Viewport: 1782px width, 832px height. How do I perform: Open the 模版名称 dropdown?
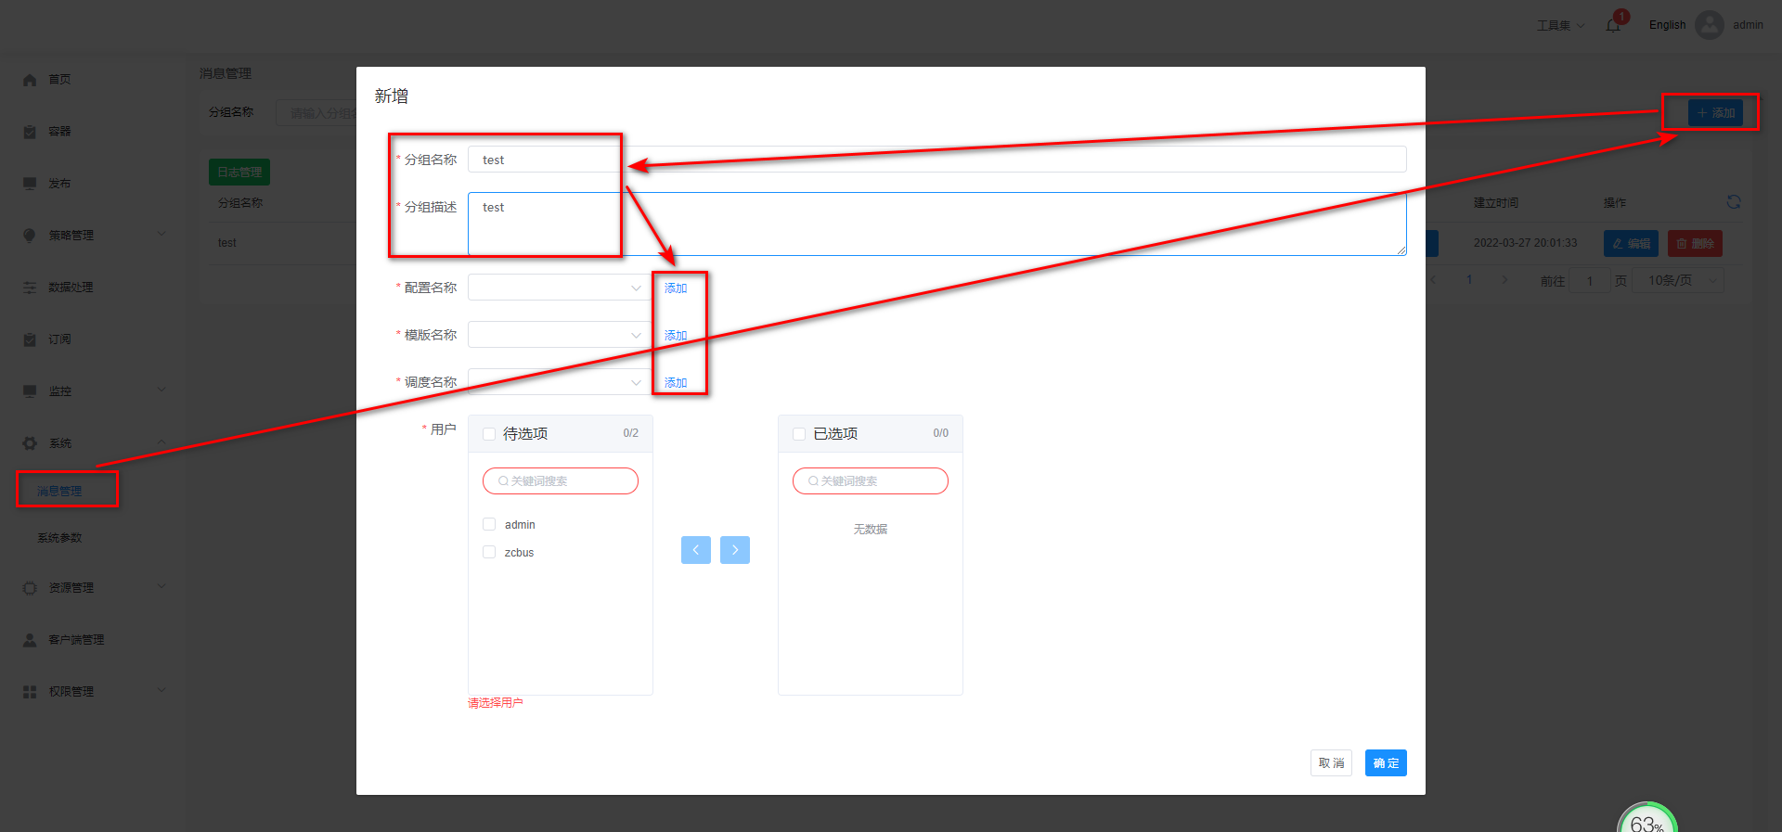(558, 335)
